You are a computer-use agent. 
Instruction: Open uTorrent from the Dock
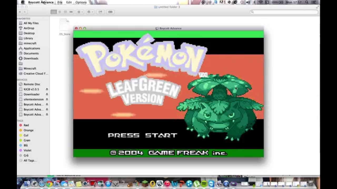click(197, 184)
